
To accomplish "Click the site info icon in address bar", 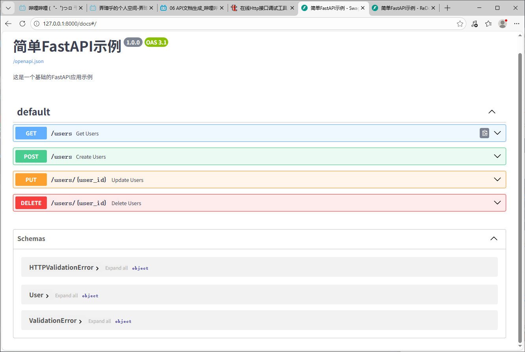I will pos(37,24).
